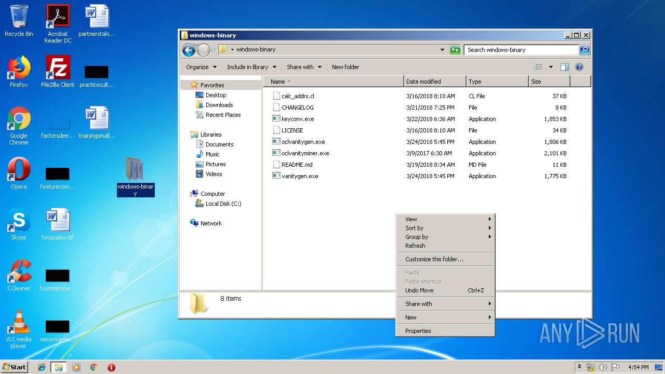Viewport: 665px width, 374px height.
Task: Open Downloads in navigation pane
Action: coord(219,105)
